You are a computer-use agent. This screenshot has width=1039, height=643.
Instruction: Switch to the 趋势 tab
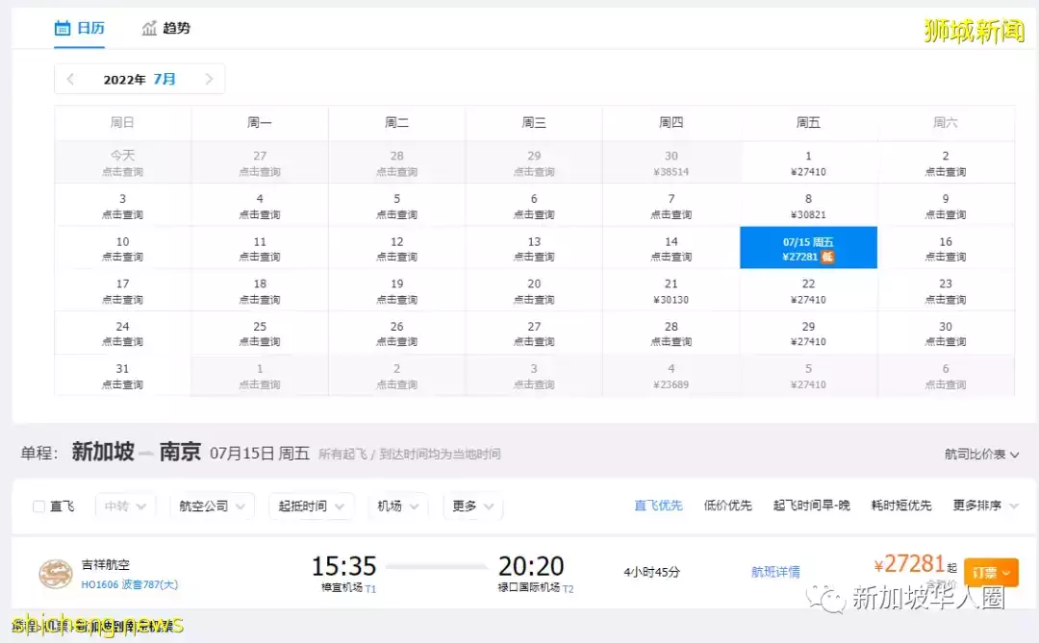176,28
